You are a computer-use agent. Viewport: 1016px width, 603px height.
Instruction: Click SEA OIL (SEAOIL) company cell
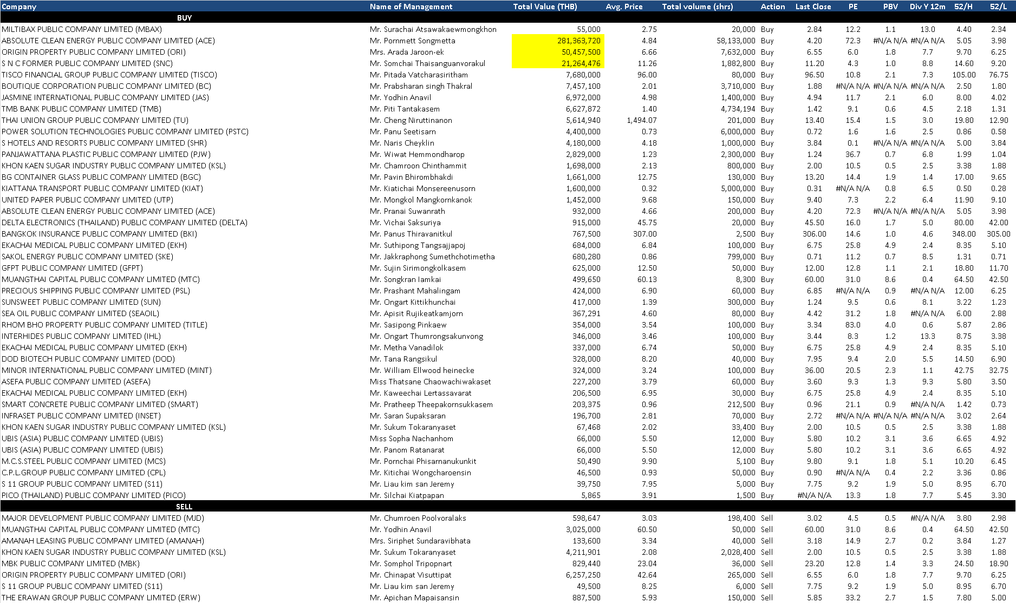click(80, 313)
